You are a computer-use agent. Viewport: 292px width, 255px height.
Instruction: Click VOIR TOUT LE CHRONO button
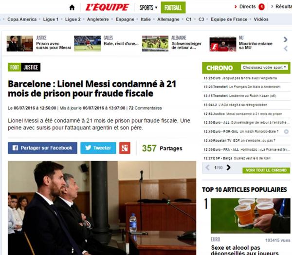tap(266, 170)
